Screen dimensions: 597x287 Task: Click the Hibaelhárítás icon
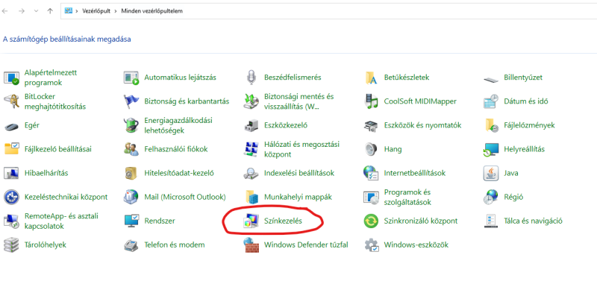coord(11,173)
